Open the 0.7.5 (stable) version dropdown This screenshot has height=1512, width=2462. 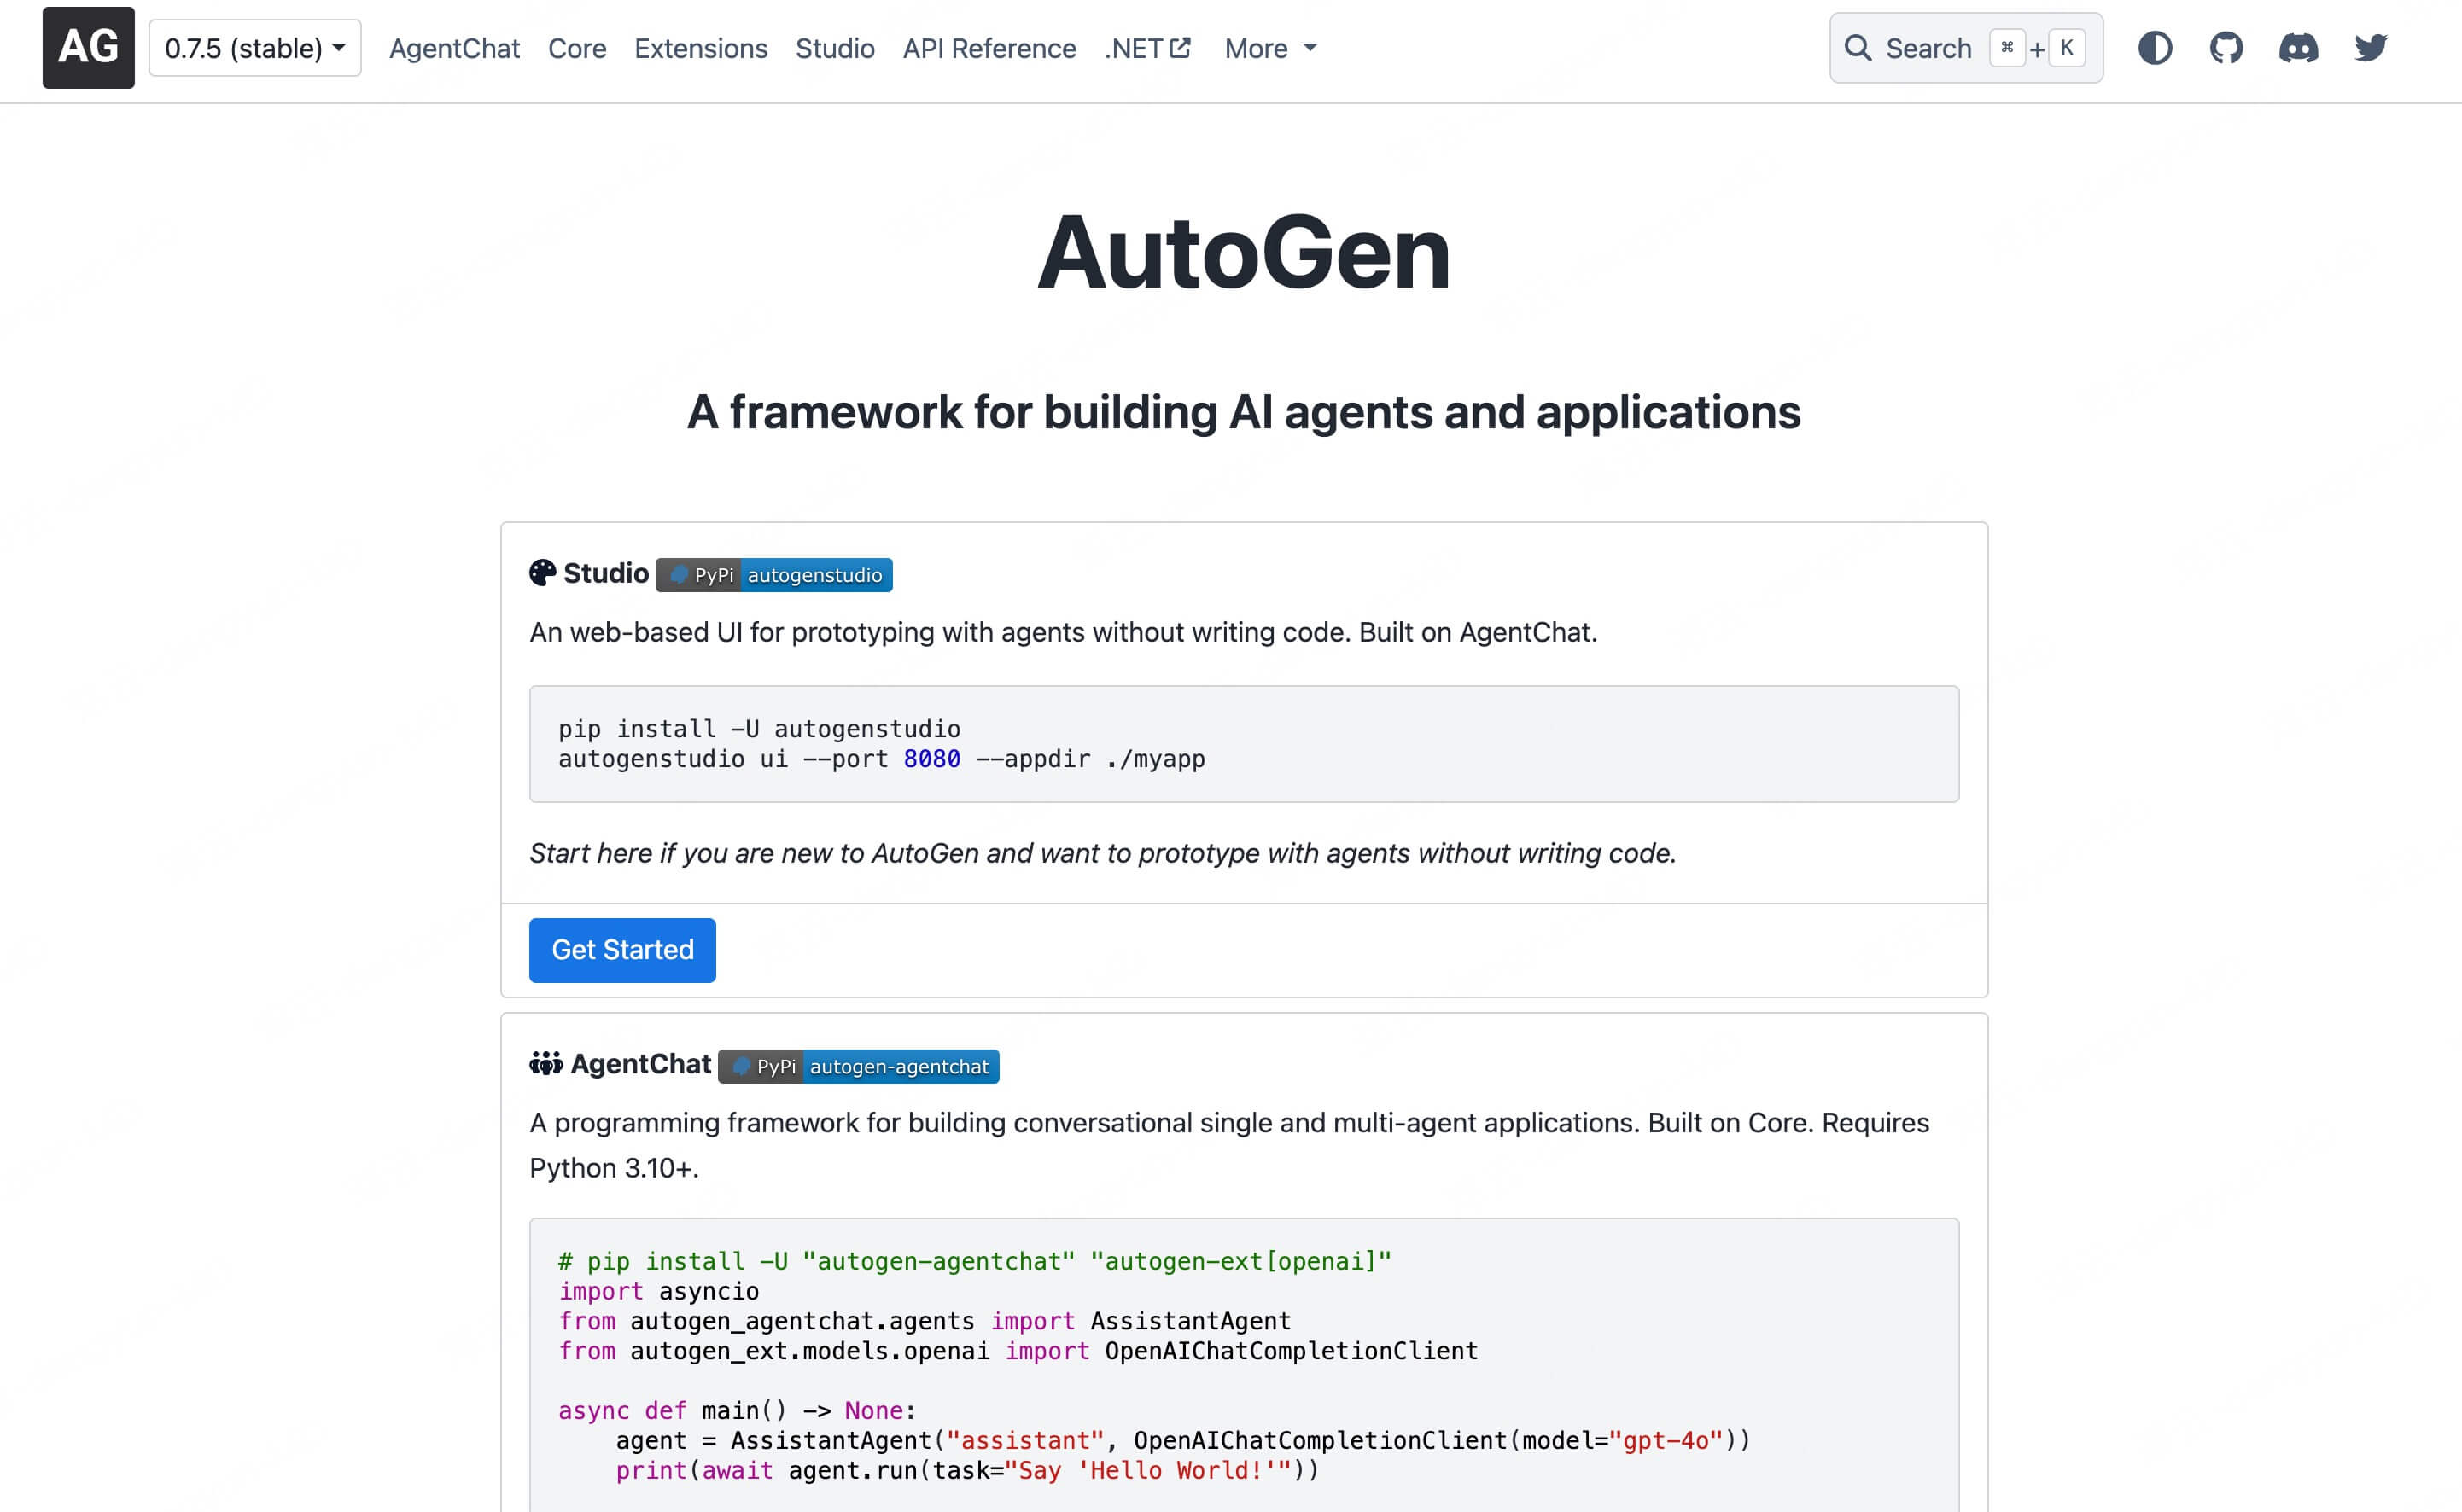coord(255,48)
